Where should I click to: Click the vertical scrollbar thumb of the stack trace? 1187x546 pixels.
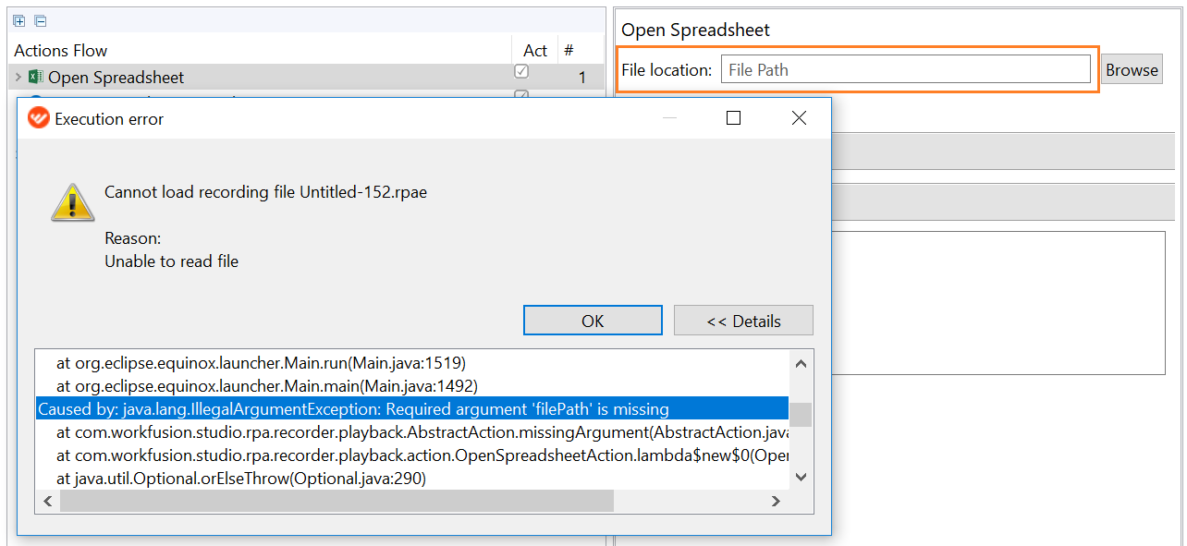click(x=801, y=414)
